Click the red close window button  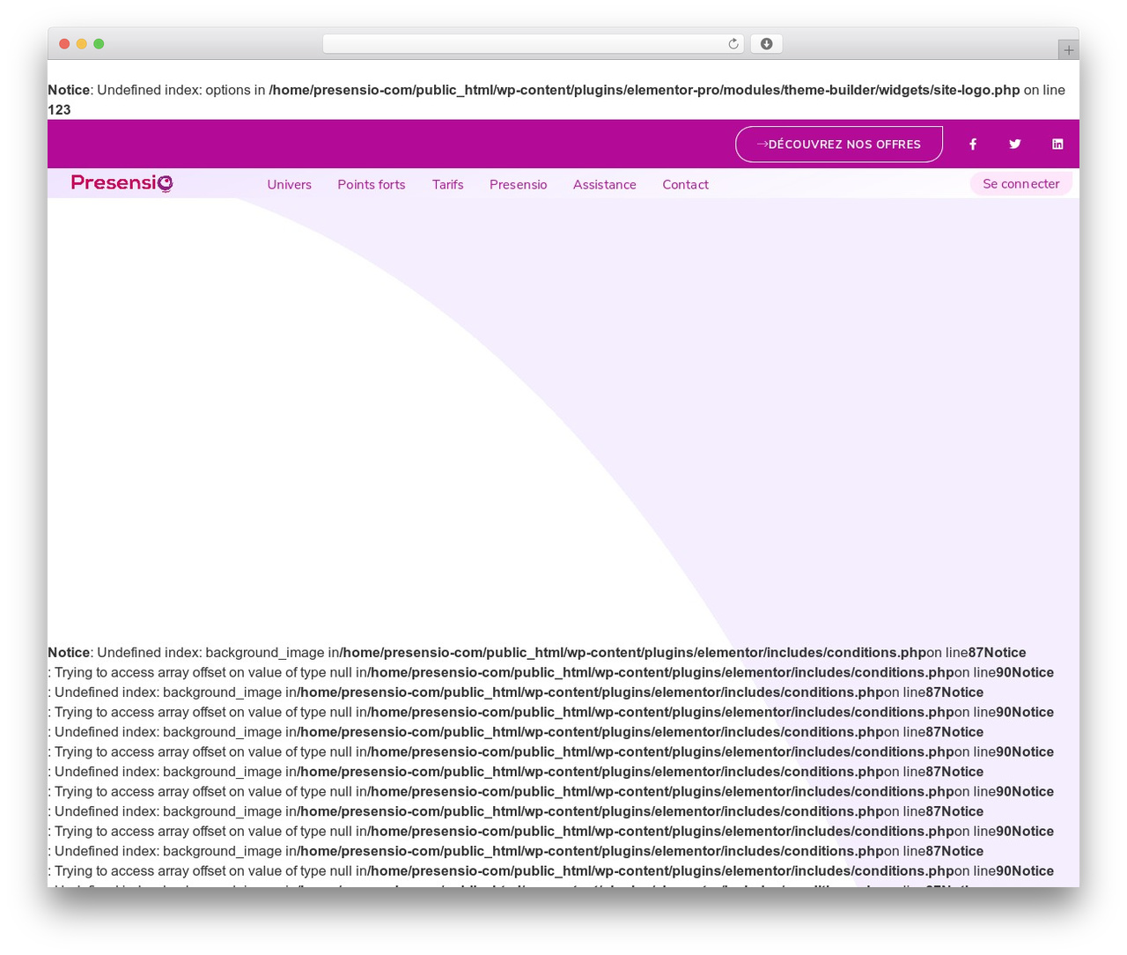(x=64, y=44)
